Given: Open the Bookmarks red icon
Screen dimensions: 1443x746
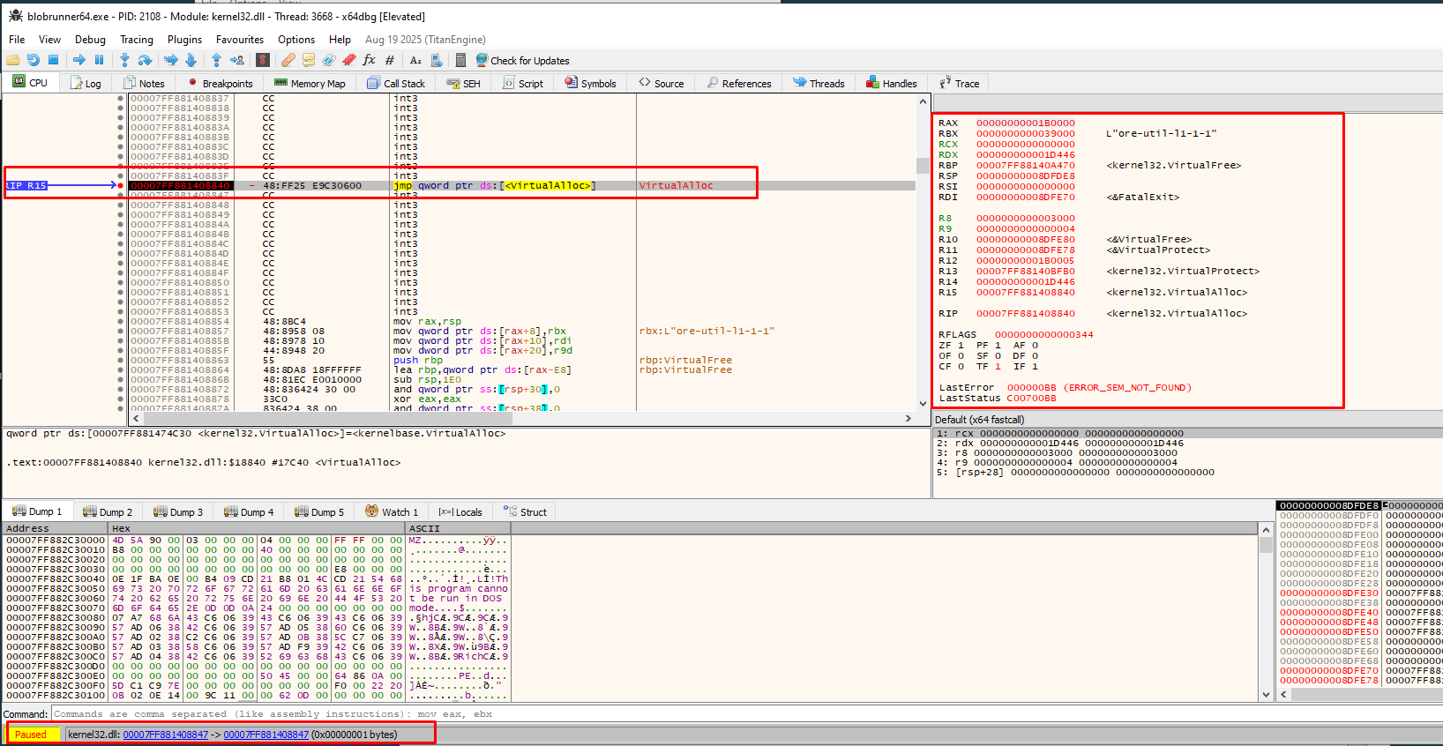Looking at the screenshot, I should point(349,60).
